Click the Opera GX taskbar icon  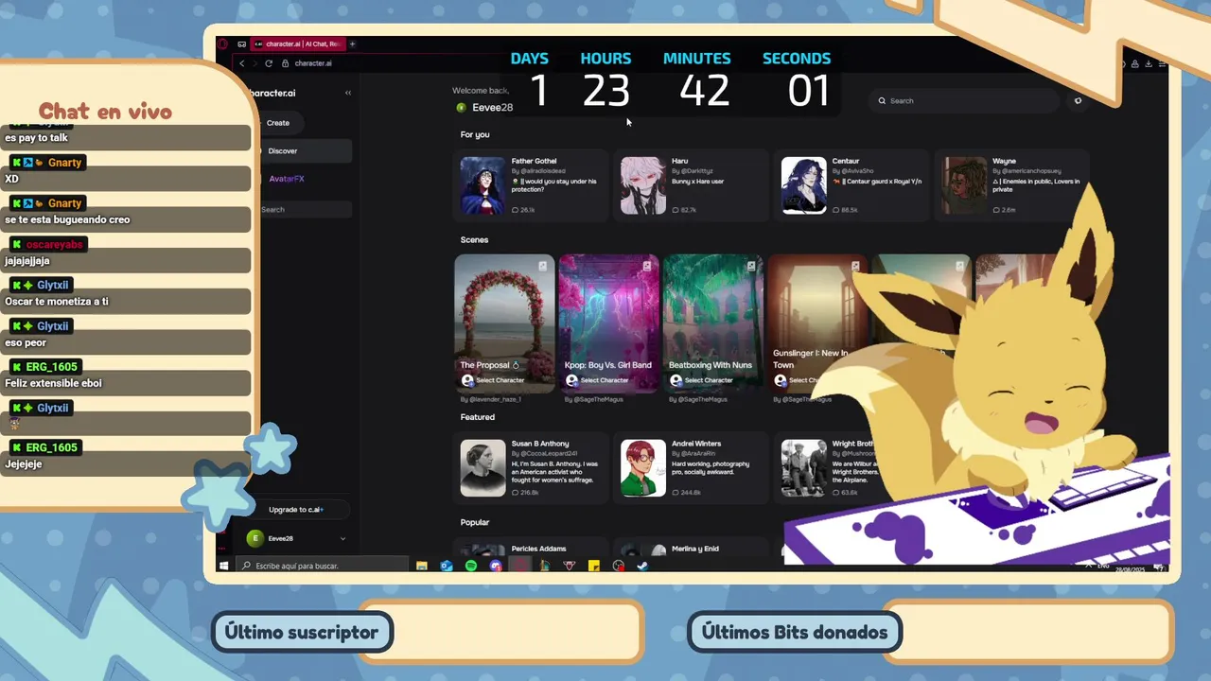520,566
